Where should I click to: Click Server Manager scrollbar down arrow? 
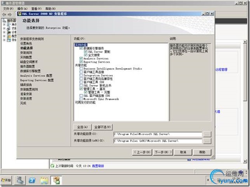(x=245, y=161)
